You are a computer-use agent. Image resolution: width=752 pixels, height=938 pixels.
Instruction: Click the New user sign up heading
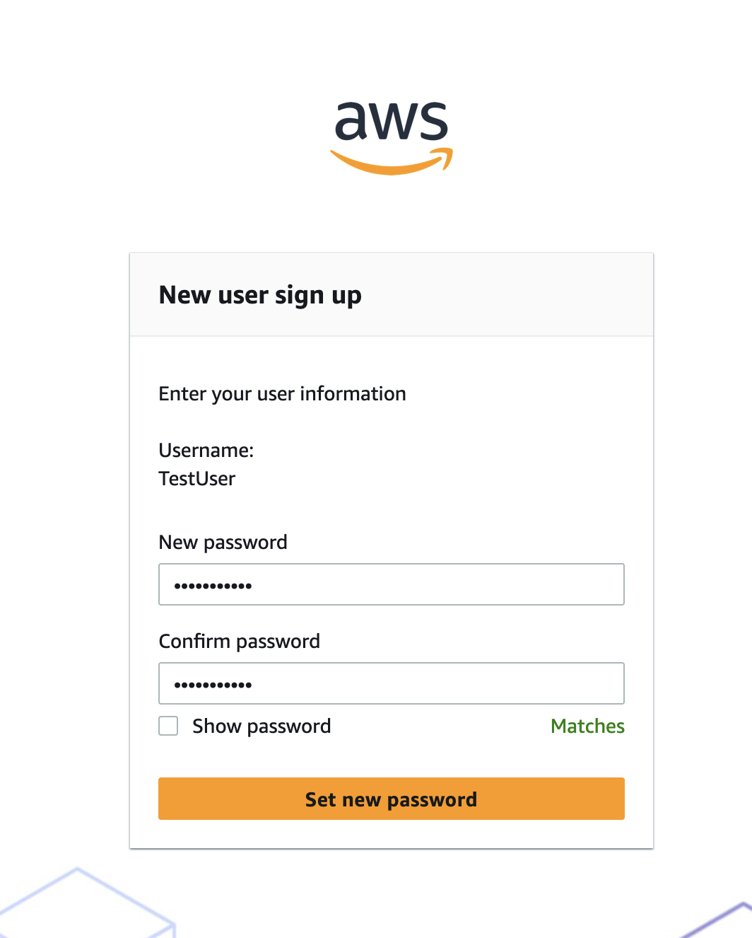(260, 295)
